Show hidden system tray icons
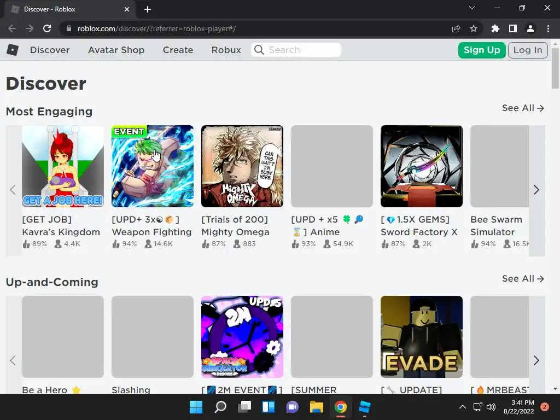Screen dimensions: 560x420 coord(463,407)
